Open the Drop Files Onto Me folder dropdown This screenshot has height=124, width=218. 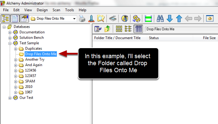click(x=74, y=19)
